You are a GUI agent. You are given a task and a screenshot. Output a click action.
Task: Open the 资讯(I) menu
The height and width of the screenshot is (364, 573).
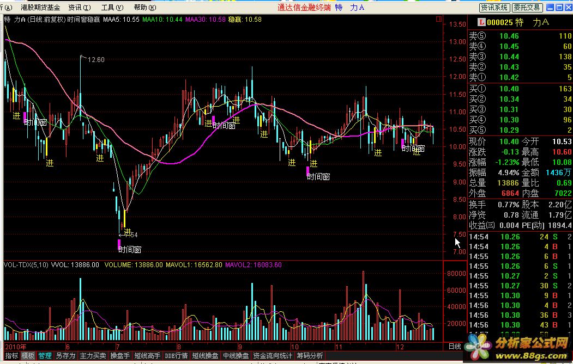pyautogui.click(x=79, y=7)
